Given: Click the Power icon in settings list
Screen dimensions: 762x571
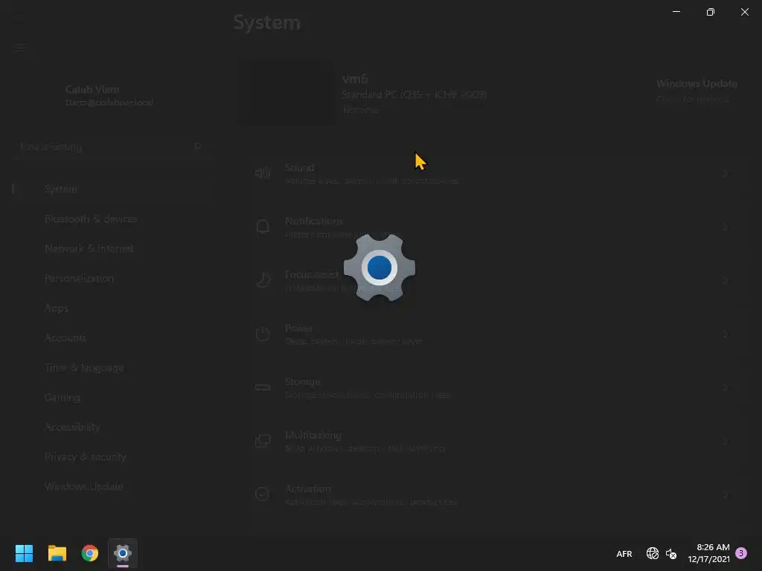Looking at the screenshot, I should [x=263, y=334].
